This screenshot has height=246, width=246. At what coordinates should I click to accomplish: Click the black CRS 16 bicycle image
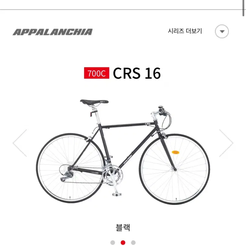[x=123, y=152]
